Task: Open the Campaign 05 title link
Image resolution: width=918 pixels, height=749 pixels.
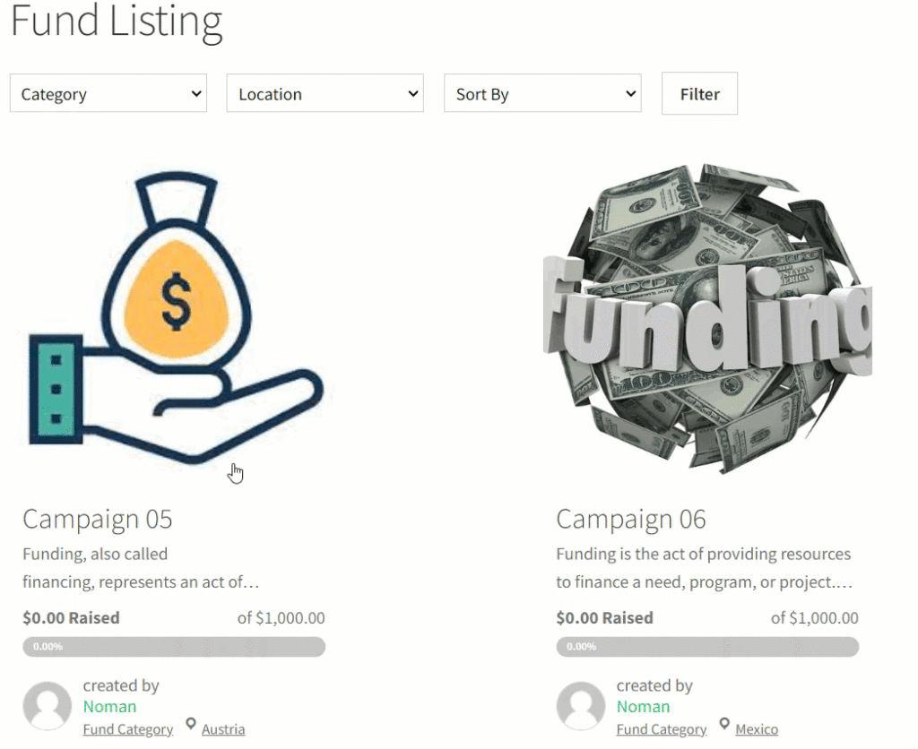Action: point(98,519)
